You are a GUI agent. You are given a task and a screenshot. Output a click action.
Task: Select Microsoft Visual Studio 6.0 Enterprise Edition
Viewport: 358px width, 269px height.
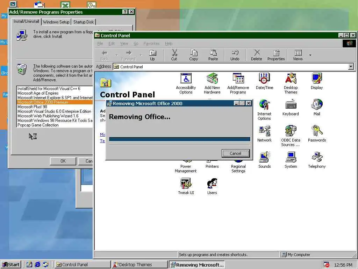[55, 111]
